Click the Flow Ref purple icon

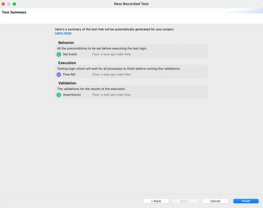coord(59,75)
